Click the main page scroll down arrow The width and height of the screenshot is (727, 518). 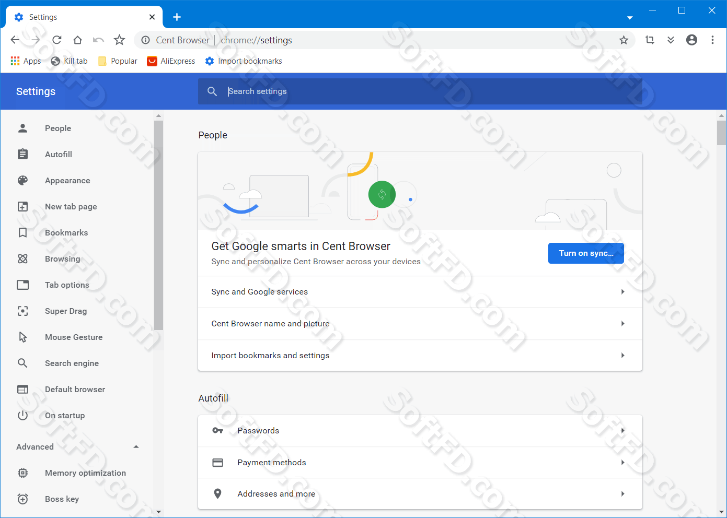721,512
